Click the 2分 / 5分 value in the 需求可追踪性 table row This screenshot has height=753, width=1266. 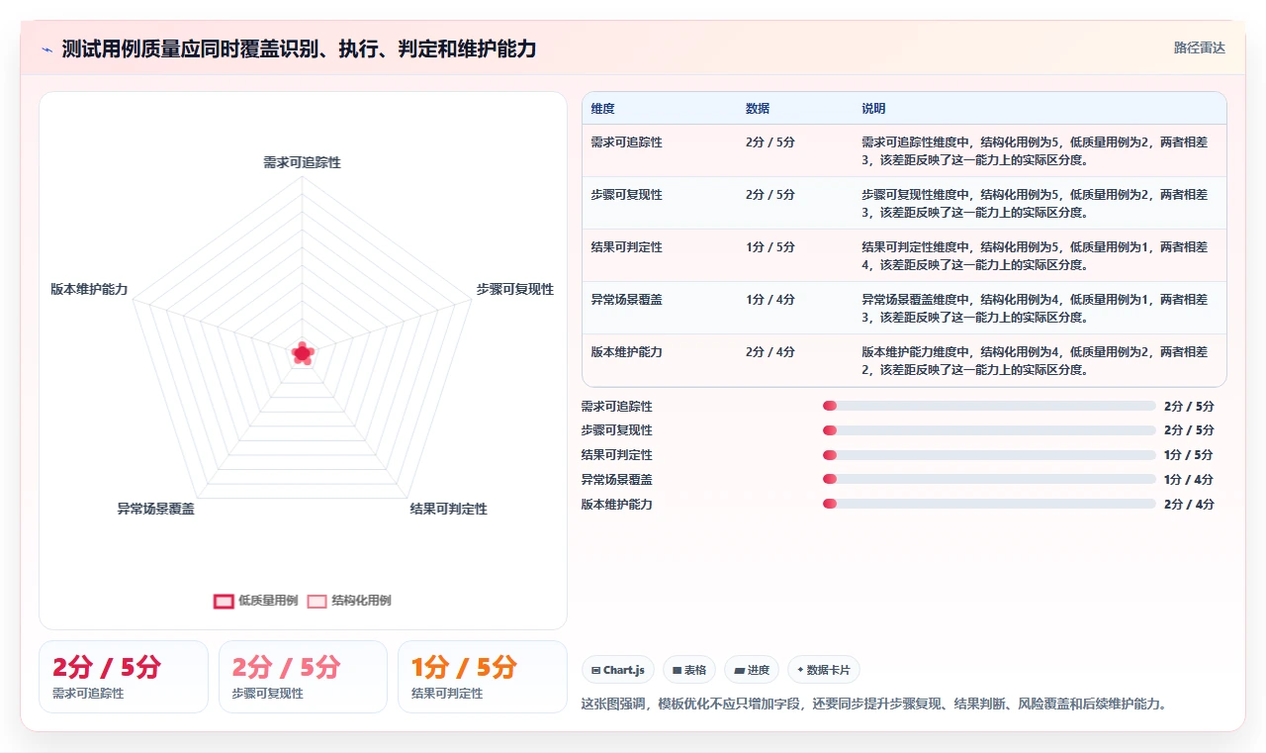(x=770, y=142)
